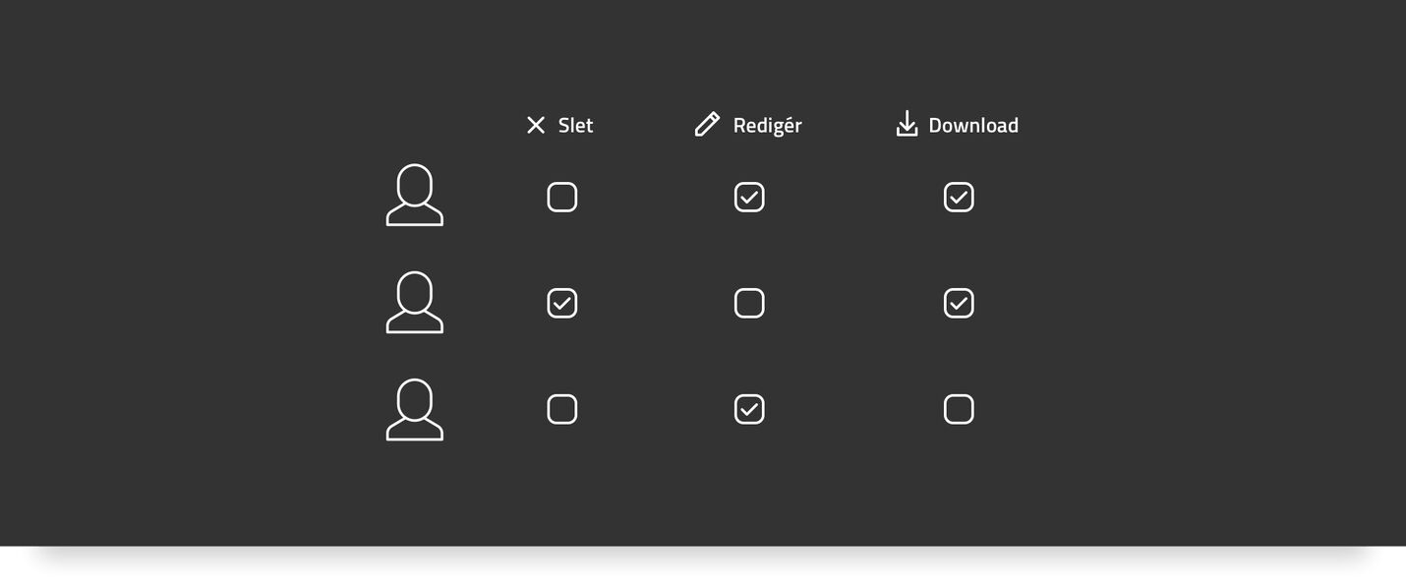Uncheck Slet for the second user
This screenshot has height=584, width=1406.
562,303
